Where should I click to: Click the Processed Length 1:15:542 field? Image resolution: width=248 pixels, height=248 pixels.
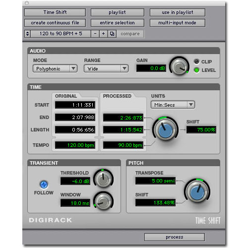point(123,130)
